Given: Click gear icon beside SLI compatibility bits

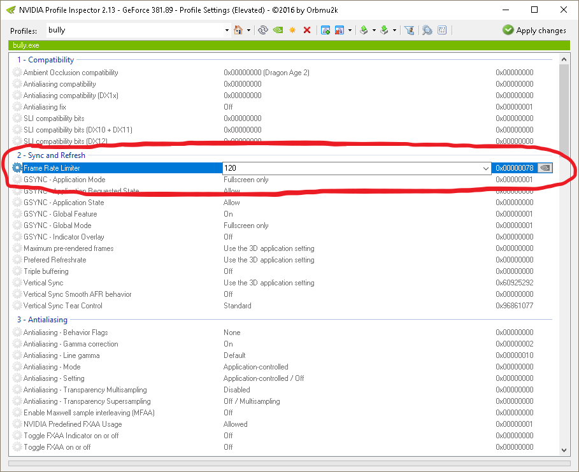Looking at the screenshot, I should click(x=17, y=118).
